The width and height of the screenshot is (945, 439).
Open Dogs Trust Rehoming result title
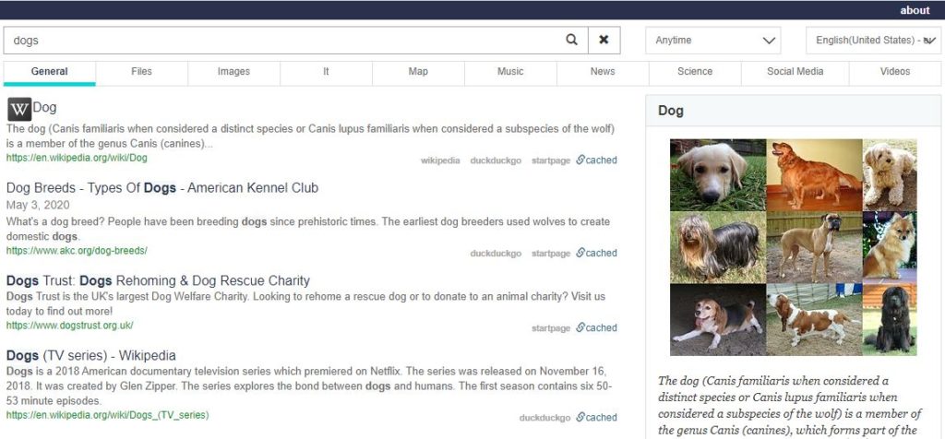(158, 280)
